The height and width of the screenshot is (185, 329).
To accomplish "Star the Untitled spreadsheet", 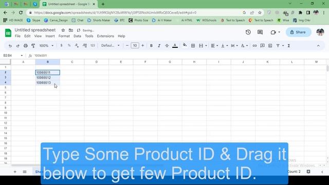I will pos(63,30).
